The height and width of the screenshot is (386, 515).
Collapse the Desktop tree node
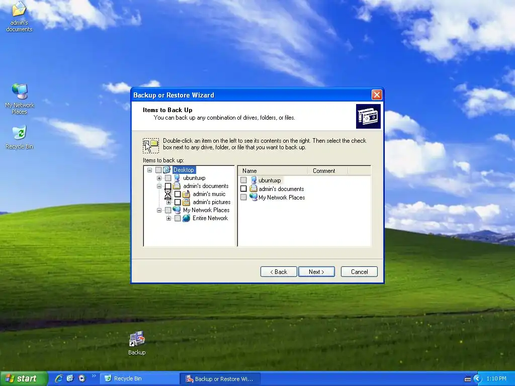[150, 170]
